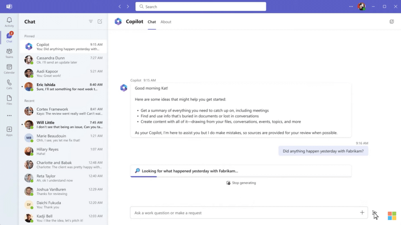This screenshot has width=401, height=225.
Task: Switch to the About tab
Action: 166,22
